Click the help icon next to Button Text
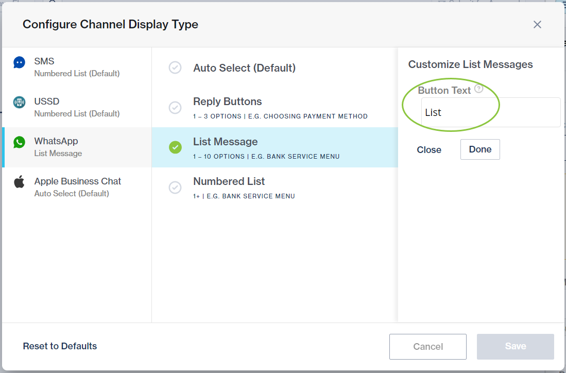The height and width of the screenshot is (373, 566). tap(478, 89)
